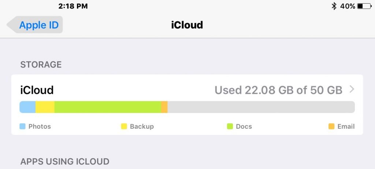Click the battery icon in status bar
This screenshot has width=375, height=169.
coord(364,6)
